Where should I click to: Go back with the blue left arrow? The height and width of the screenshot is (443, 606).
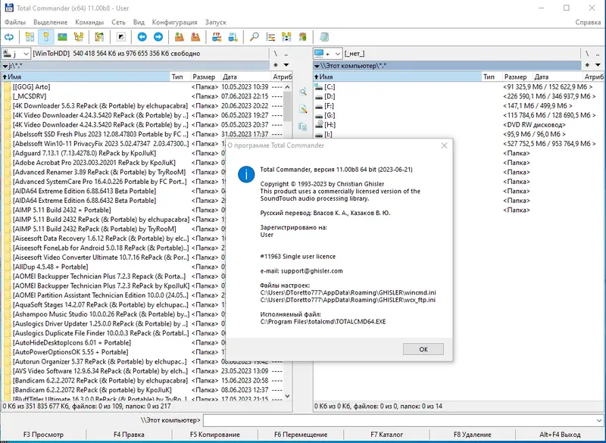click(x=142, y=37)
